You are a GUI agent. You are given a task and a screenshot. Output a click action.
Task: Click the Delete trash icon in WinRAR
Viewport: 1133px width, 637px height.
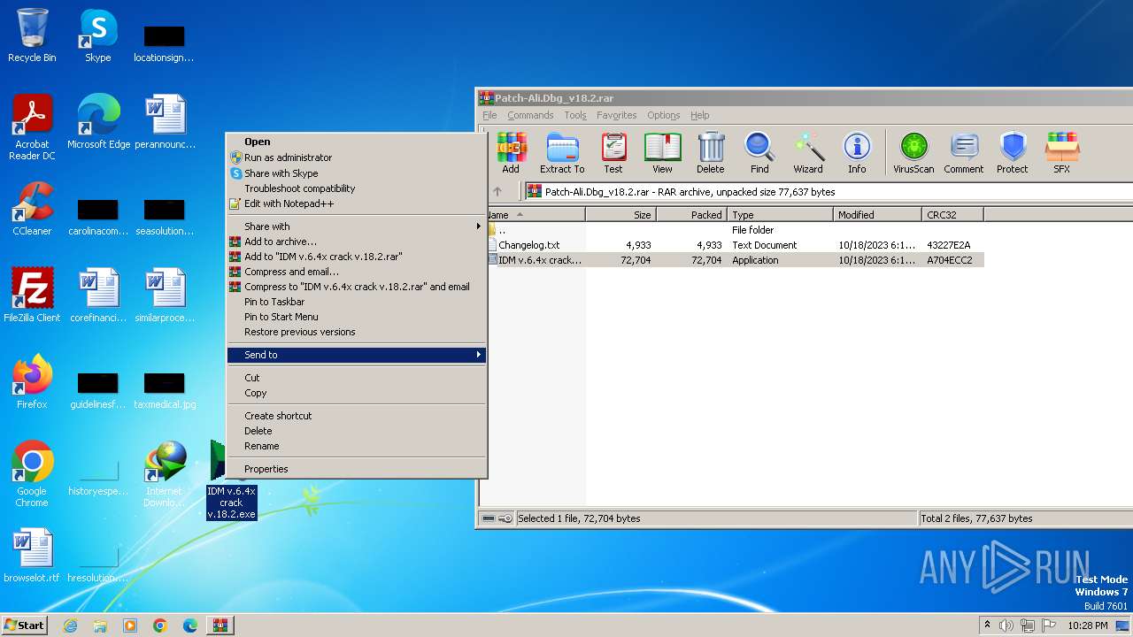(x=710, y=153)
